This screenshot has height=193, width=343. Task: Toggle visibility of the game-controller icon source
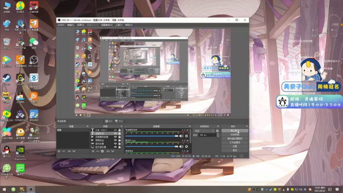coord(115,144)
